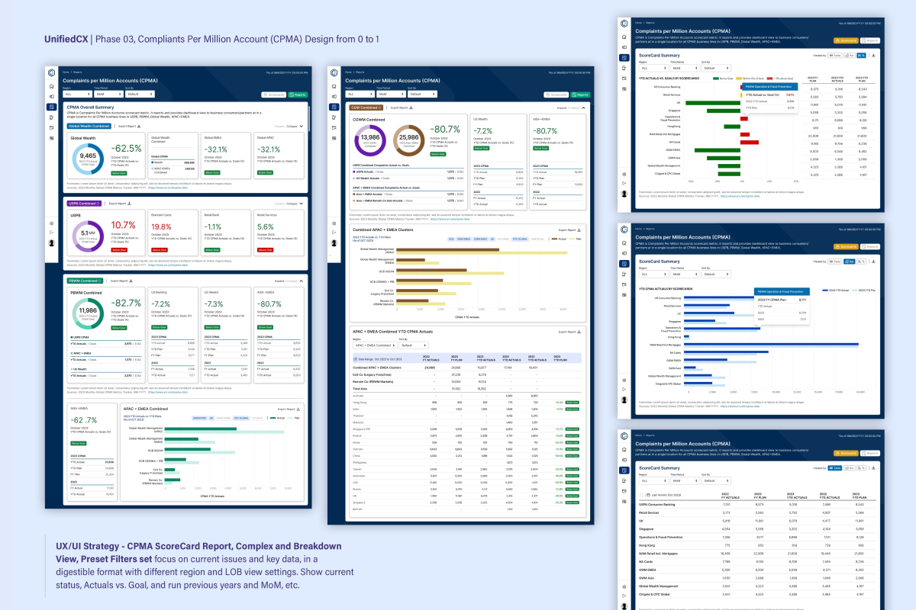Expand PBWM Combined section via chevron
This screenshot has height=610, width=916.
[x=302, y=281]
